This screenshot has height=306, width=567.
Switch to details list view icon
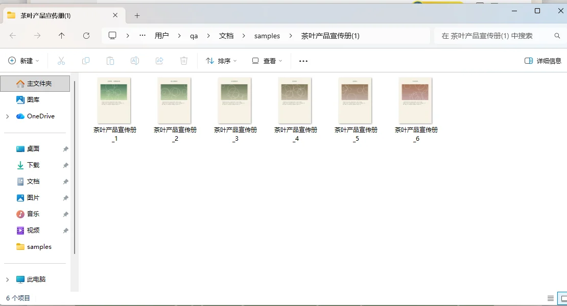tap(550, 298)
